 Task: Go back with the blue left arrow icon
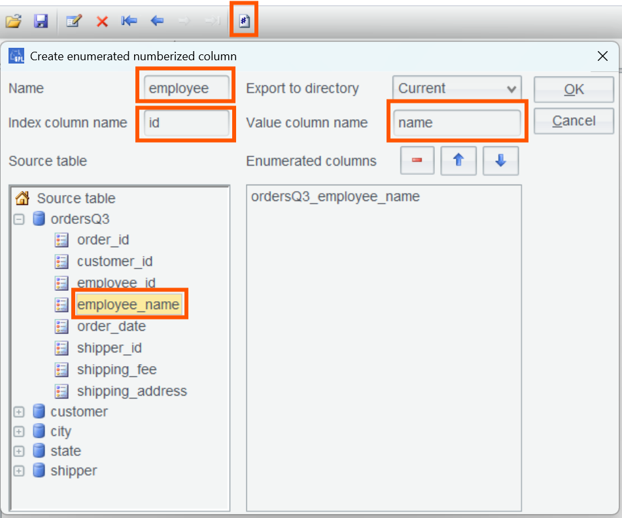(157, 20)
